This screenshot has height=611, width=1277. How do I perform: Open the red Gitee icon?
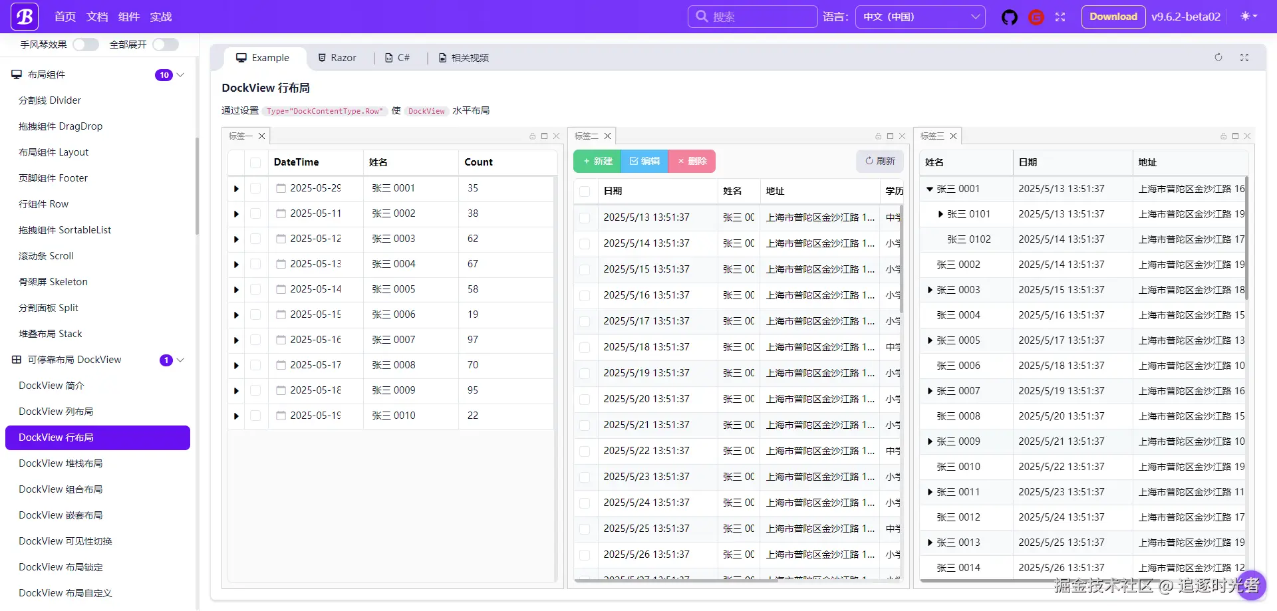[x=1036, y=17]
